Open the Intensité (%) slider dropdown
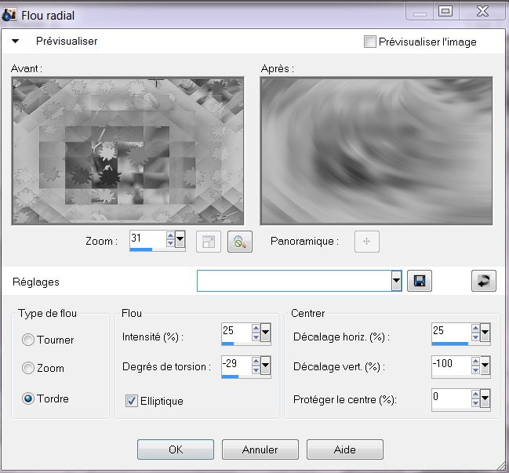Screen dimensions: 509x473 (265, 333)
